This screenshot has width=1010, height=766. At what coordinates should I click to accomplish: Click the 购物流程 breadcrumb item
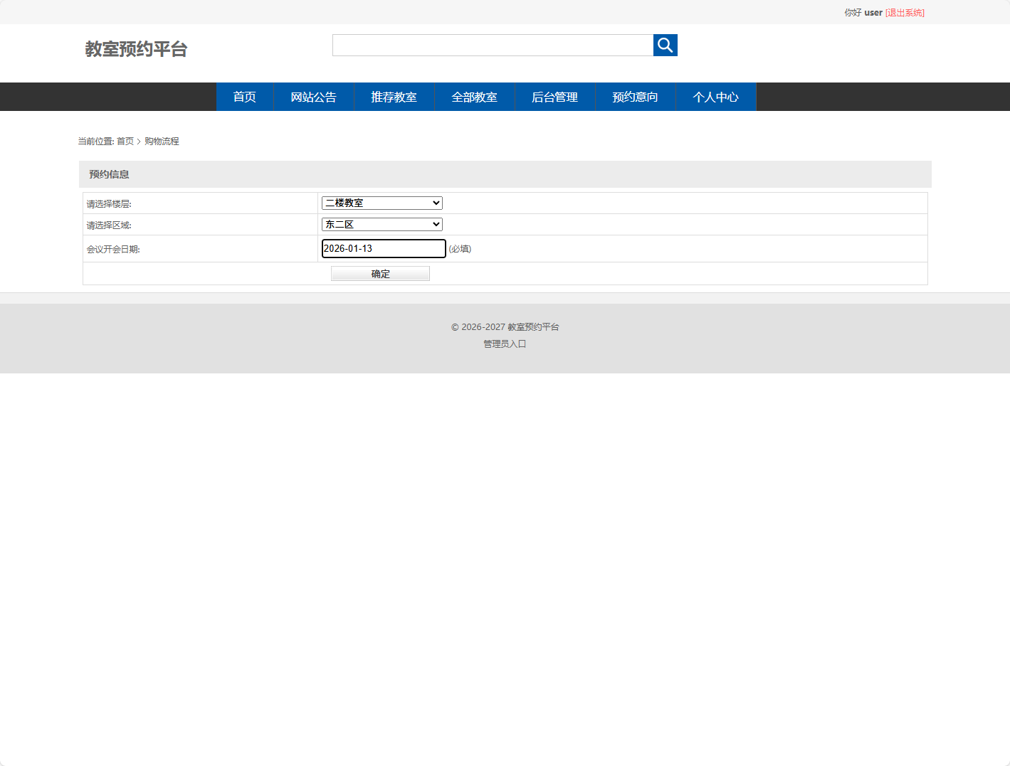click(162, 142)
